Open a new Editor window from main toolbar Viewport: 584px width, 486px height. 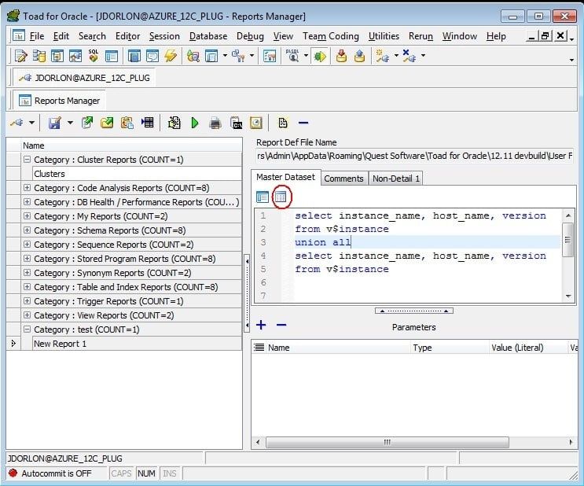pyautogui.click(x=20, y=57)
